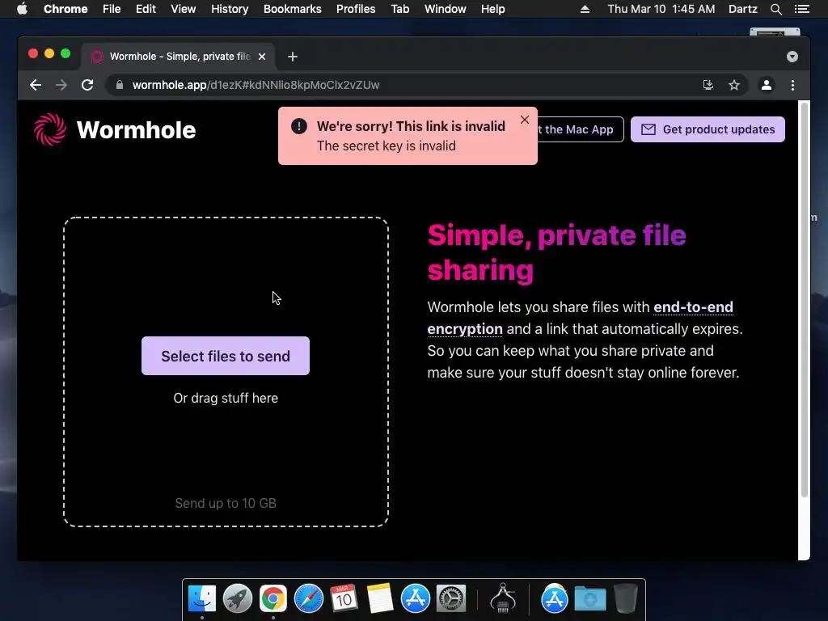Open Finder from the Dock
The image size is (828, 621).
click(201, 599)
